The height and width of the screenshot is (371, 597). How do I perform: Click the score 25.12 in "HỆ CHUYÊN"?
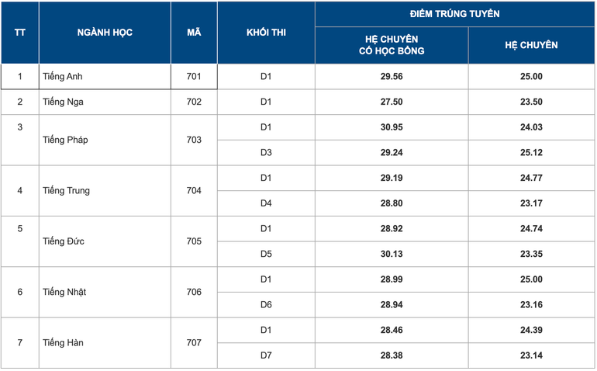531,152
